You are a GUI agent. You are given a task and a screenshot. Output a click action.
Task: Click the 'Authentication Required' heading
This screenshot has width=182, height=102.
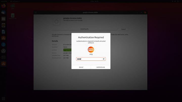tap(91, 37)
